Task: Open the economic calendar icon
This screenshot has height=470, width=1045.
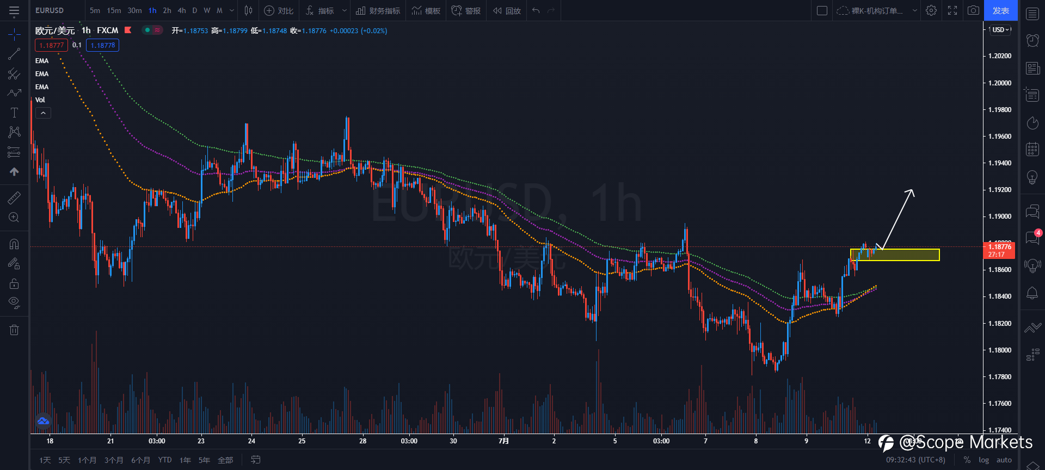Action: coord(1032,149)
